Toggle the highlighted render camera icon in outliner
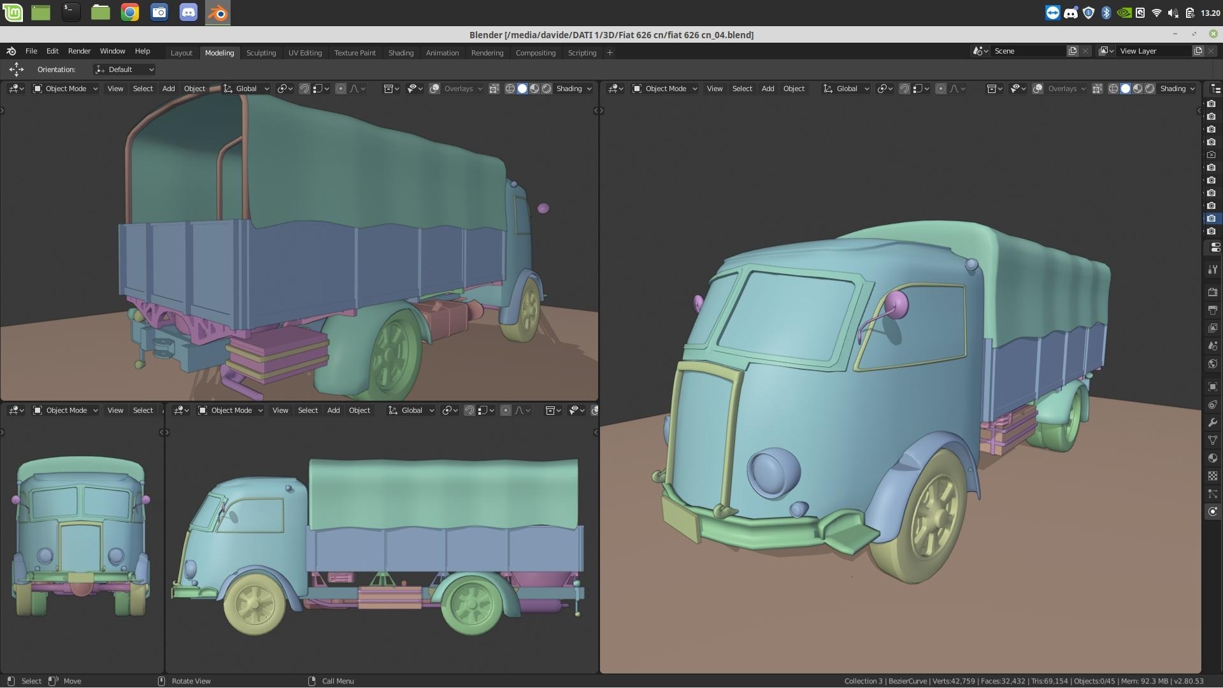Viewport: 1223px width, 688px height. coord(1212,219)
